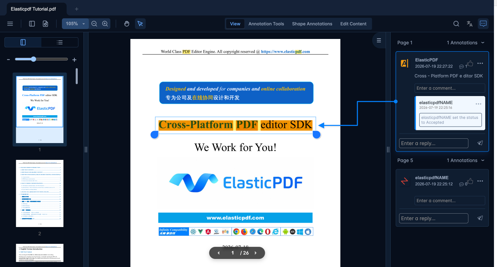Click the status set to Accepted message
497x267 pixels.
451,120
